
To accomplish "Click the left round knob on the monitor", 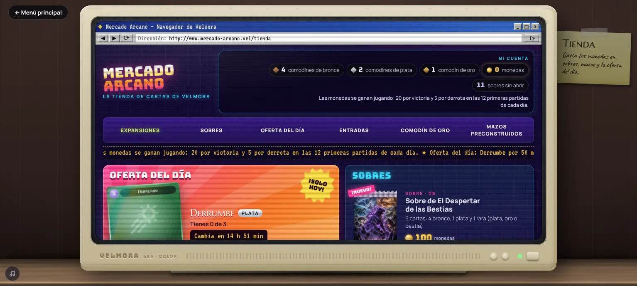I will (x=494, y=256).
